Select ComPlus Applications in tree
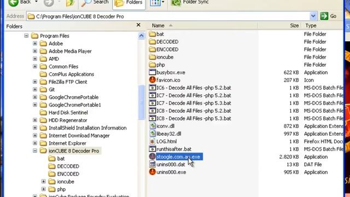This screenshot has width=350, height=197. coord(71,74)
